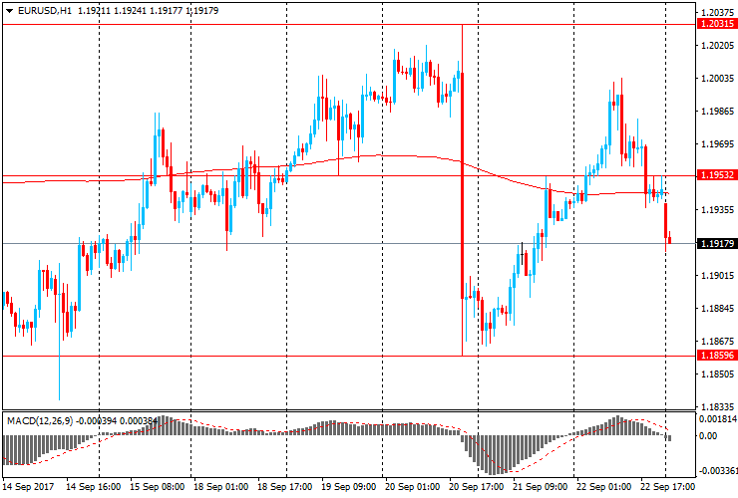Click the 1.20035 price scale value

click(x=717, y=78)
